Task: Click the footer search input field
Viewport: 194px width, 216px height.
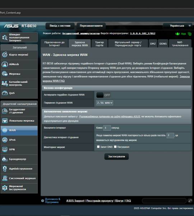Action: point(164,201)
